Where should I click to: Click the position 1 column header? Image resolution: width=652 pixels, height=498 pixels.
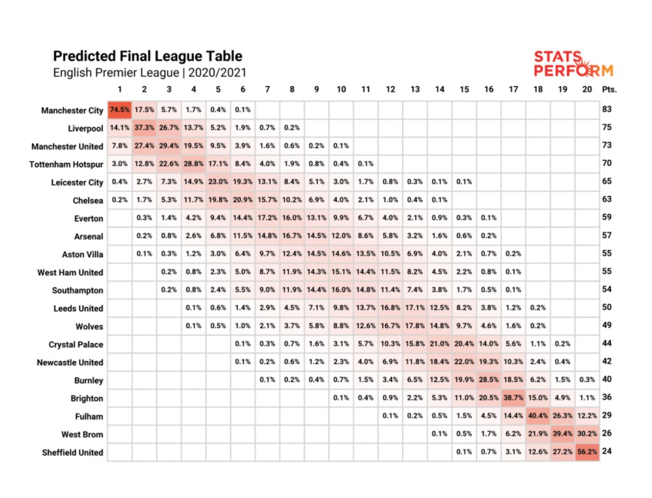119,89
